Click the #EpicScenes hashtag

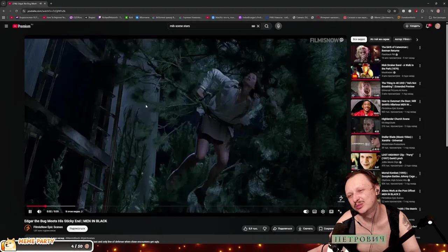click(87, 238)
